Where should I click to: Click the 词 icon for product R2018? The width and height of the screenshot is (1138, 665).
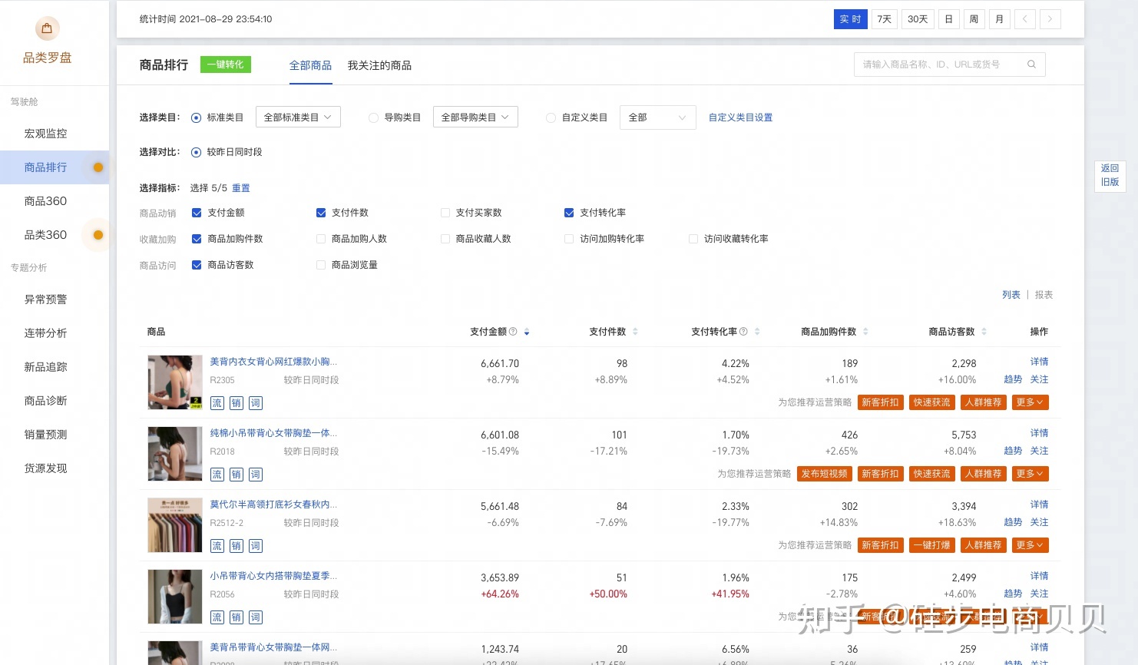(256, 475)
